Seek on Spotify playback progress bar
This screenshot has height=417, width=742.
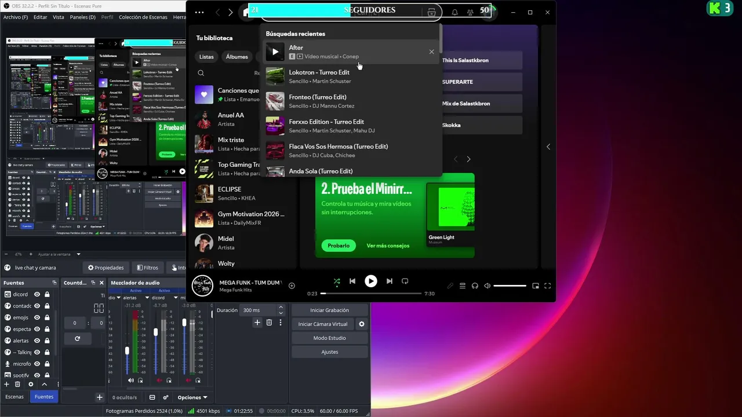(x=372, y=294)
